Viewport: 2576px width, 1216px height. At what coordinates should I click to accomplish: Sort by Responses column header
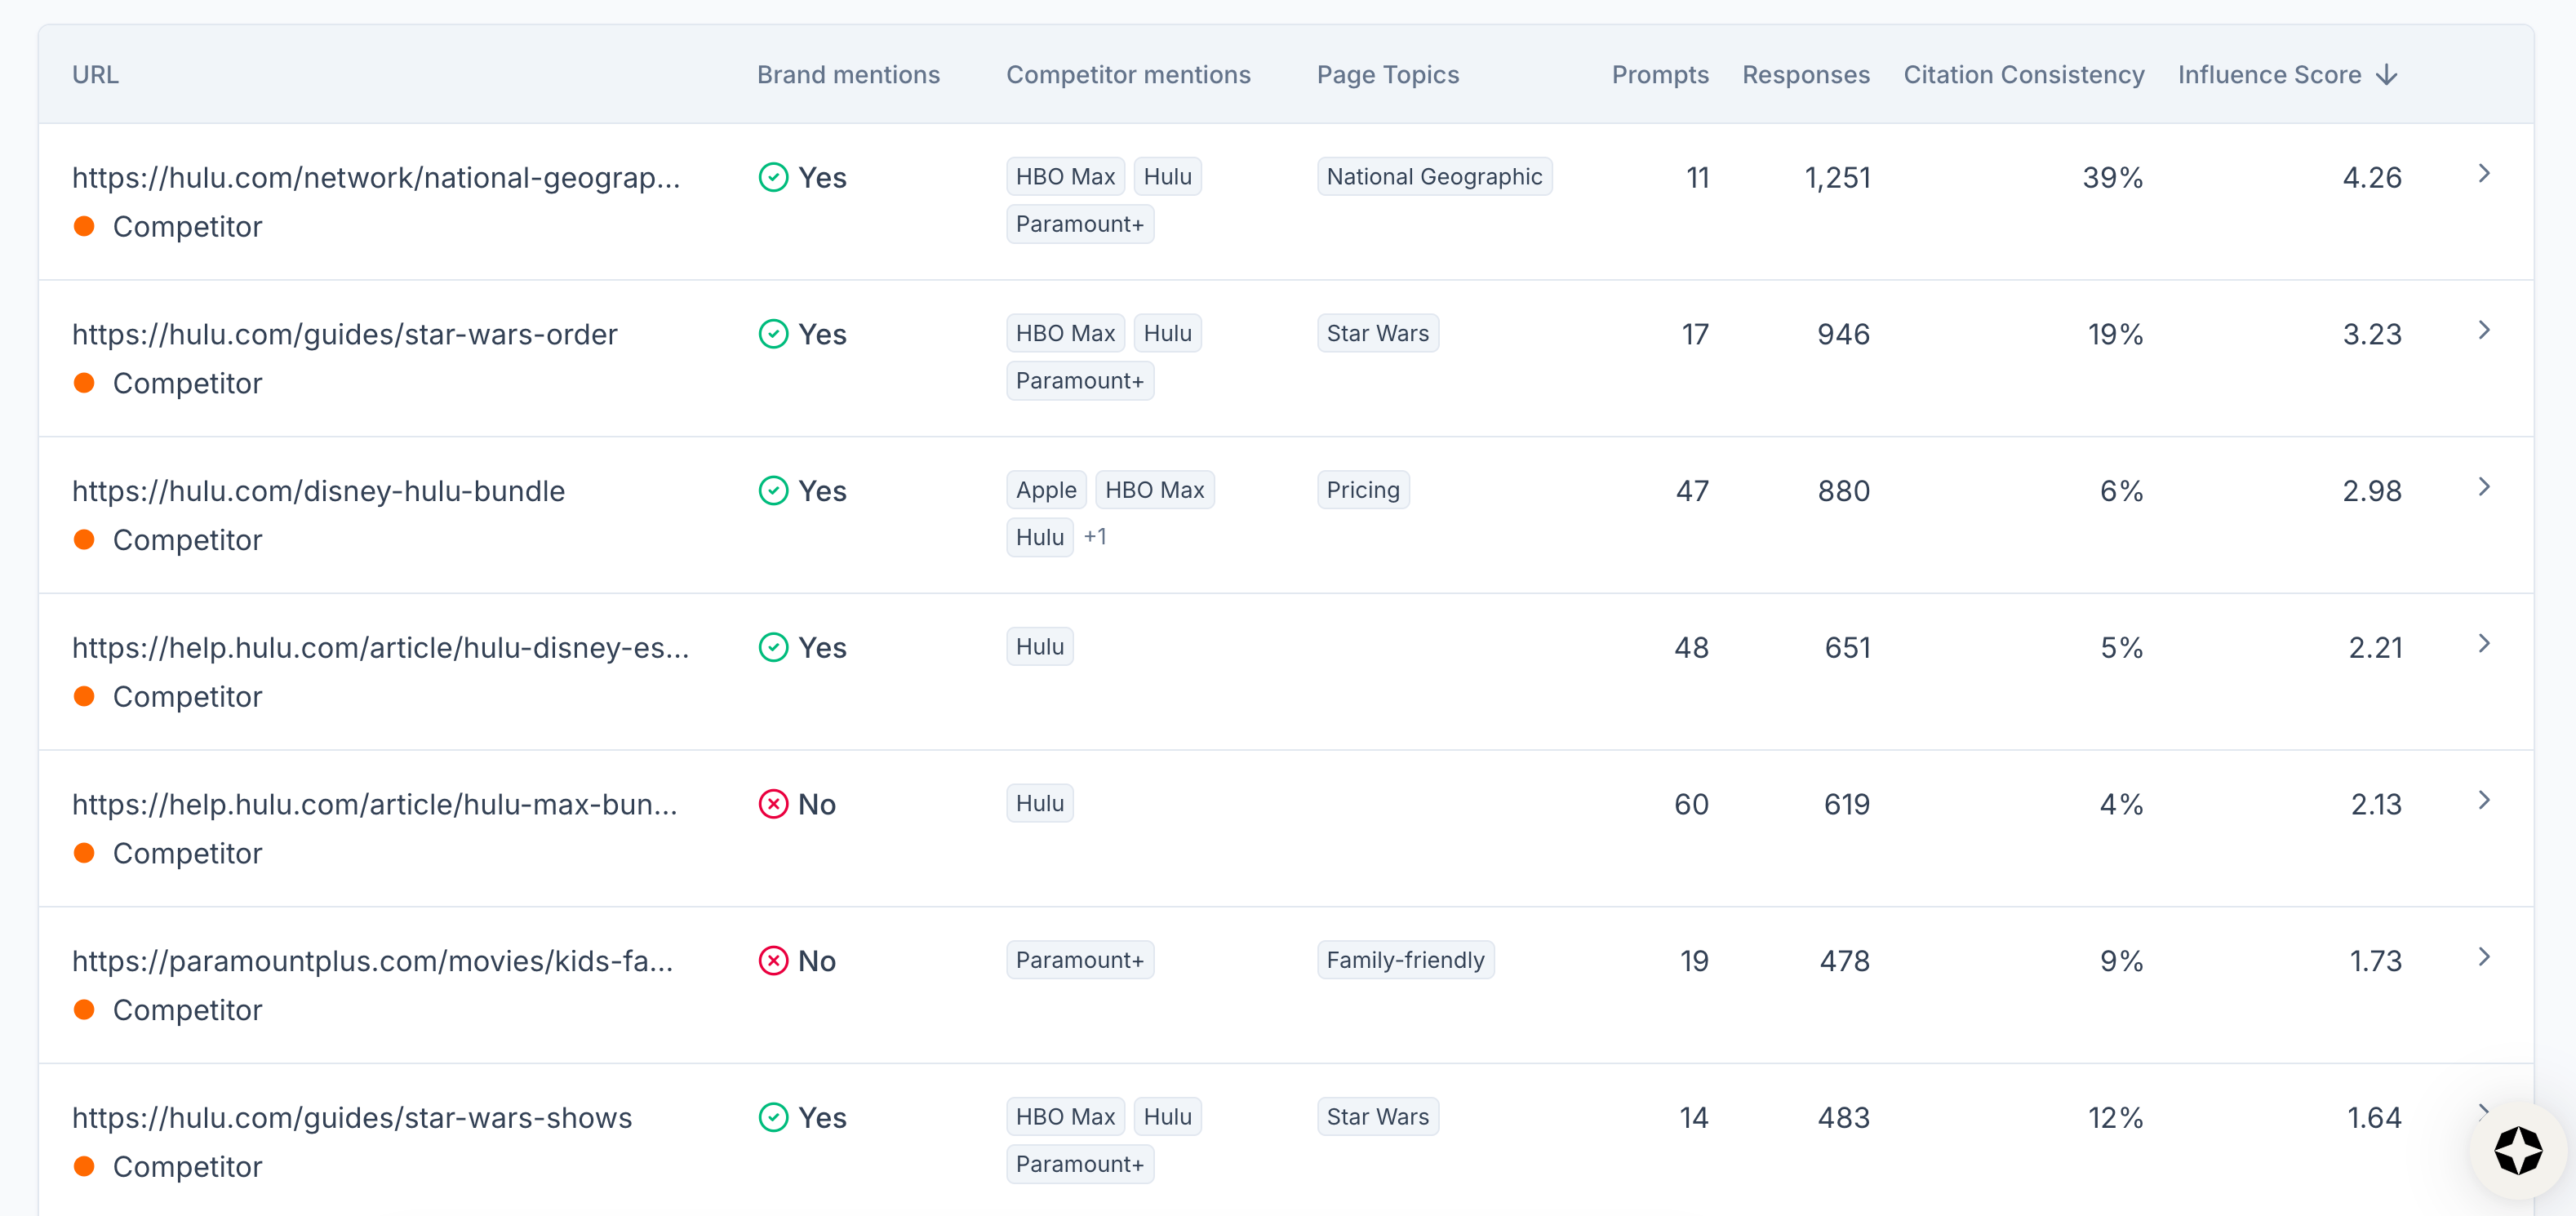tap(1805, 75)
